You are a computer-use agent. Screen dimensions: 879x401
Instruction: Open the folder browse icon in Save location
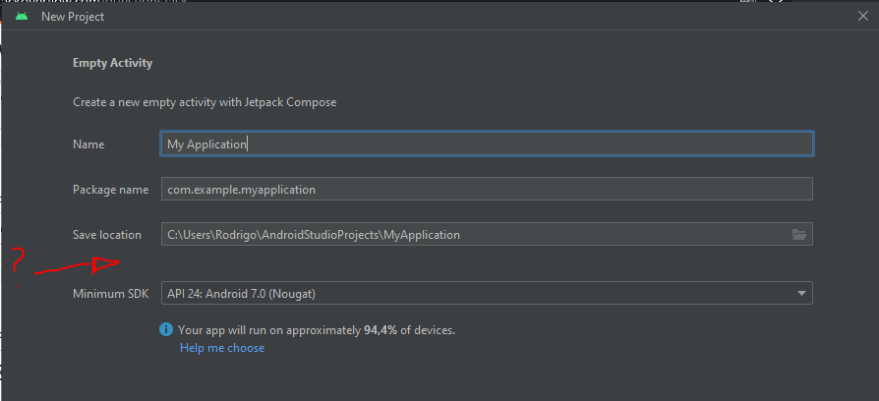[x=798, y=235]
